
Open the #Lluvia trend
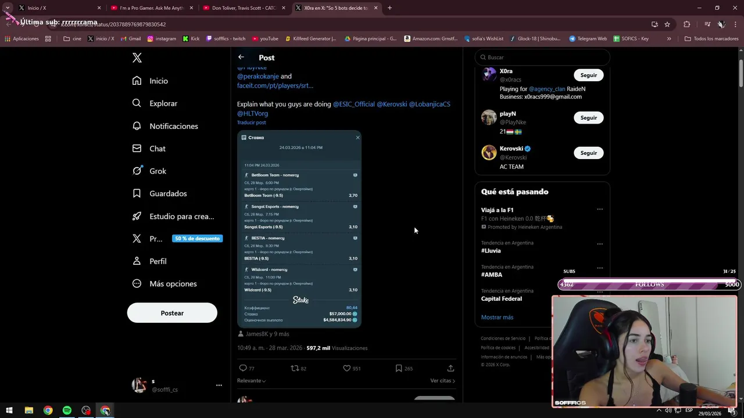(x=491, y=251)
